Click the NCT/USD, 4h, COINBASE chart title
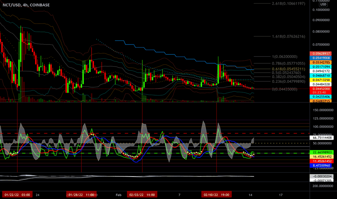This screenshot has height=199, width=337. tap(26, 5)
